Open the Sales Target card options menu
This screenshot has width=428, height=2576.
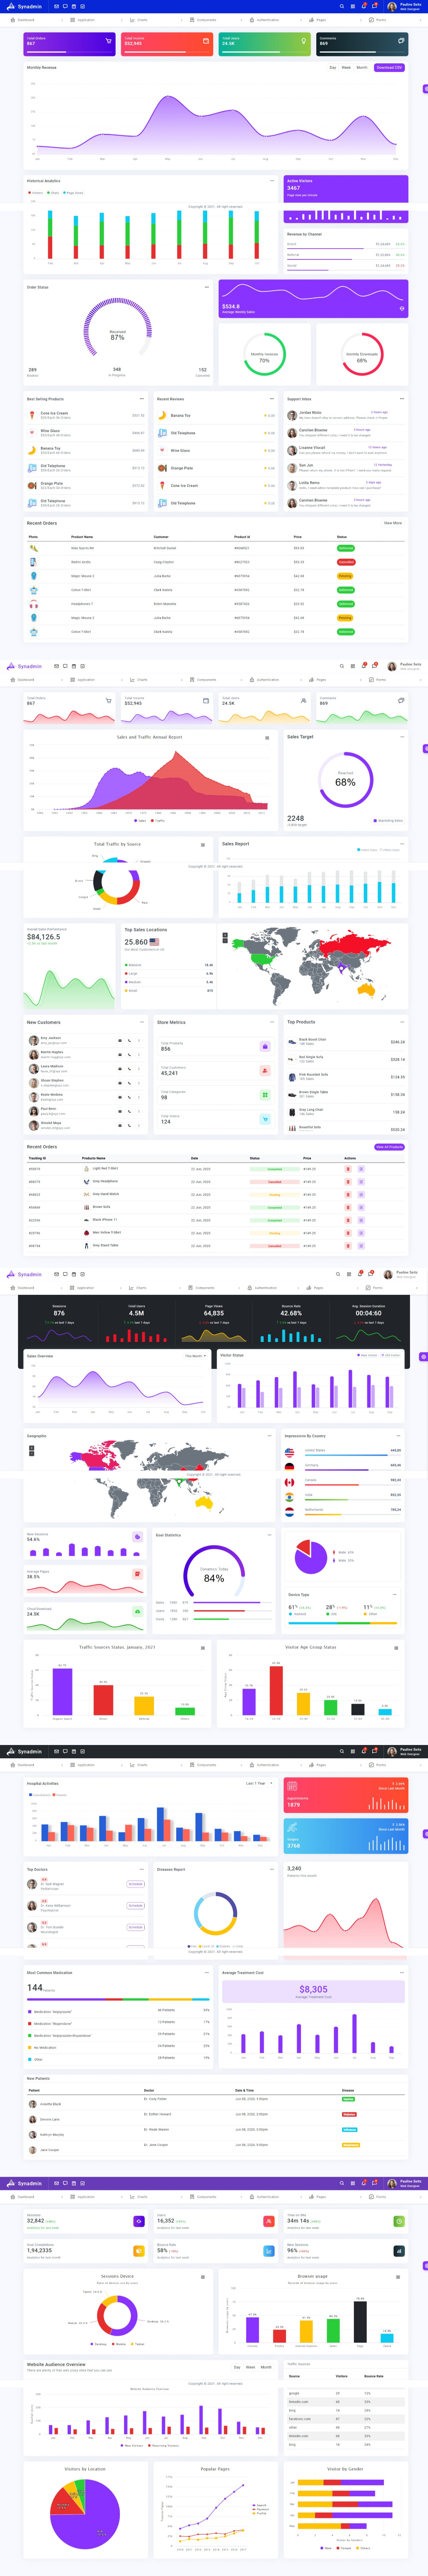(402, 736)
